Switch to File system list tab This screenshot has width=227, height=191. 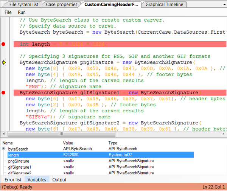(x=23, y=5)
